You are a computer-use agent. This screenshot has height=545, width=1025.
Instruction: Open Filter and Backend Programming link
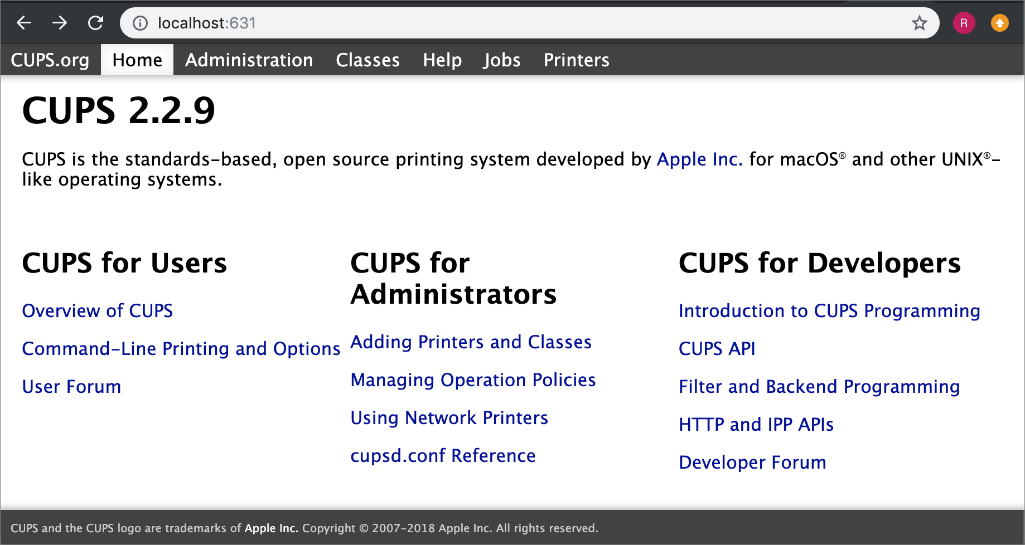click(x=819, y=386)
